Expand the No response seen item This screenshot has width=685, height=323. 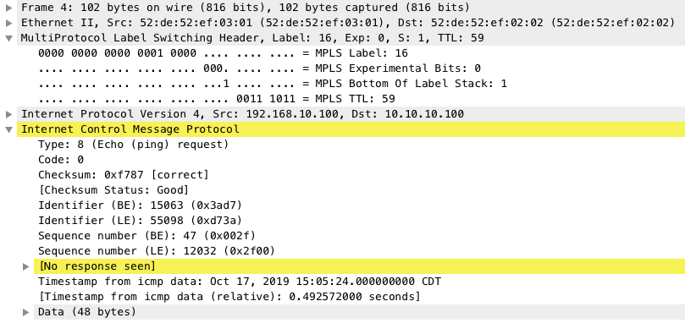(x=26, y=266)
